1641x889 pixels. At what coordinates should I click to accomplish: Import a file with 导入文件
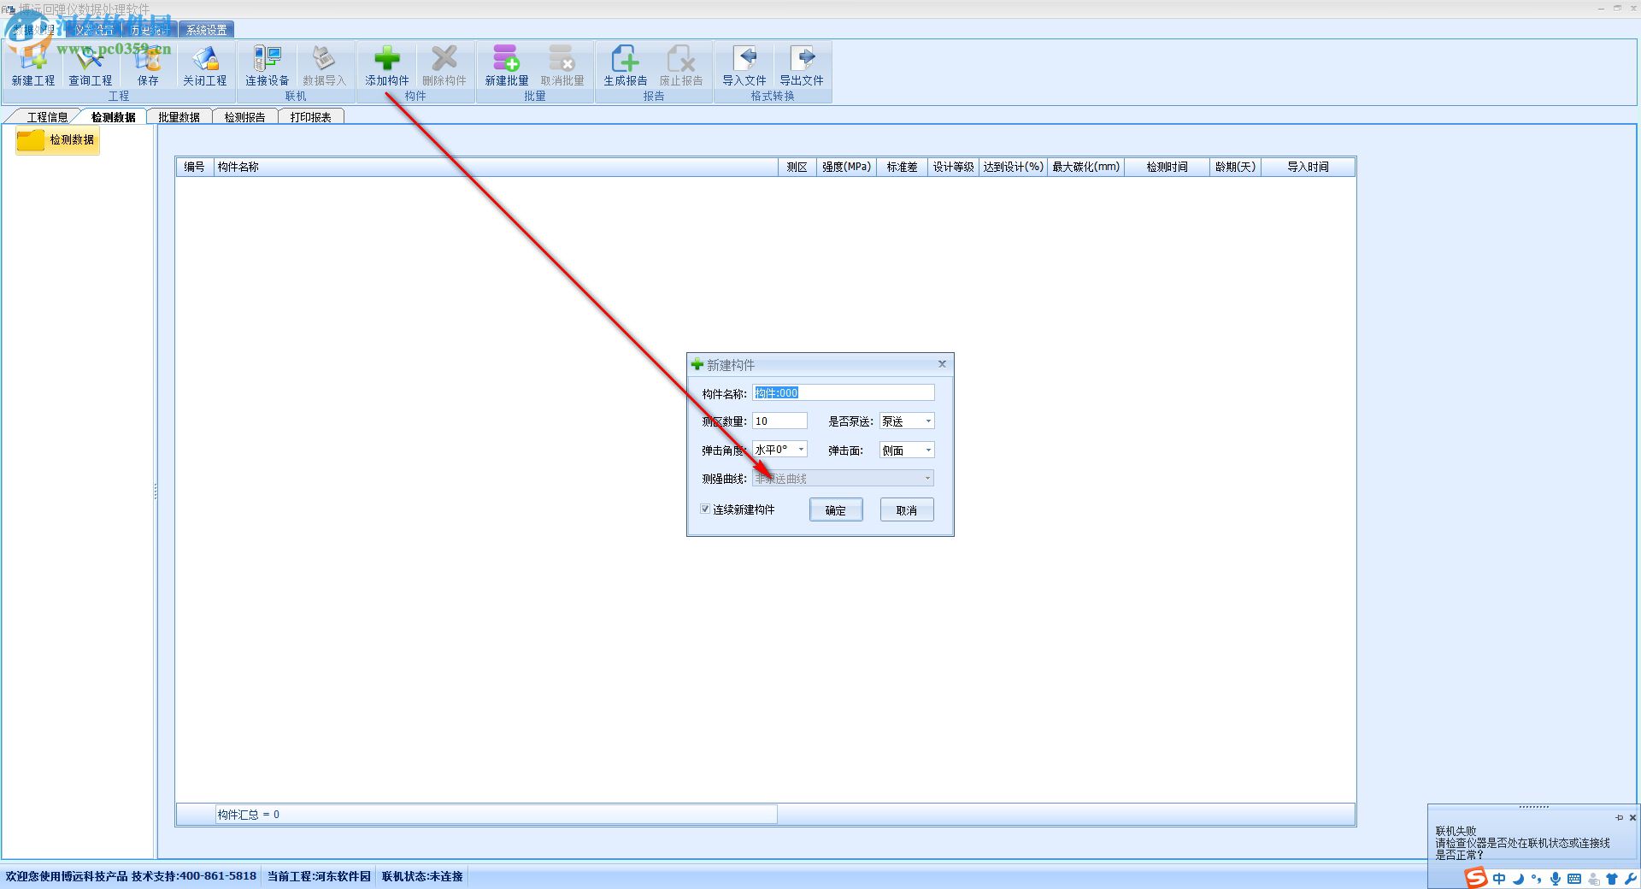coord(744,66)
